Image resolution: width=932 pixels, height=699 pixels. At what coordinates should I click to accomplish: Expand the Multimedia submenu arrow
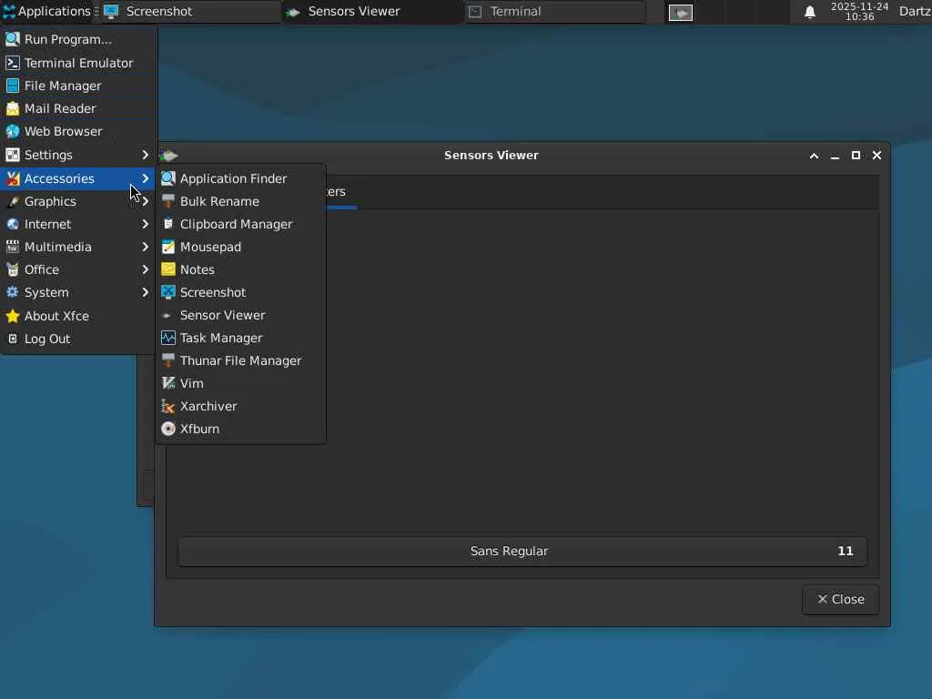pyautogui.click(x=145, y=247)
